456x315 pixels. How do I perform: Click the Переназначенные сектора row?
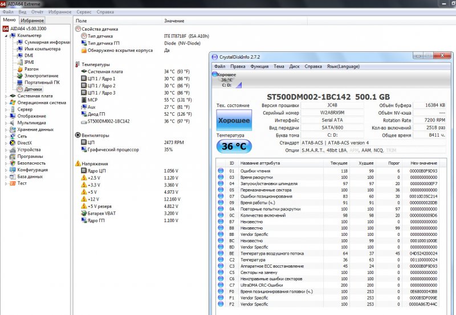331,190
